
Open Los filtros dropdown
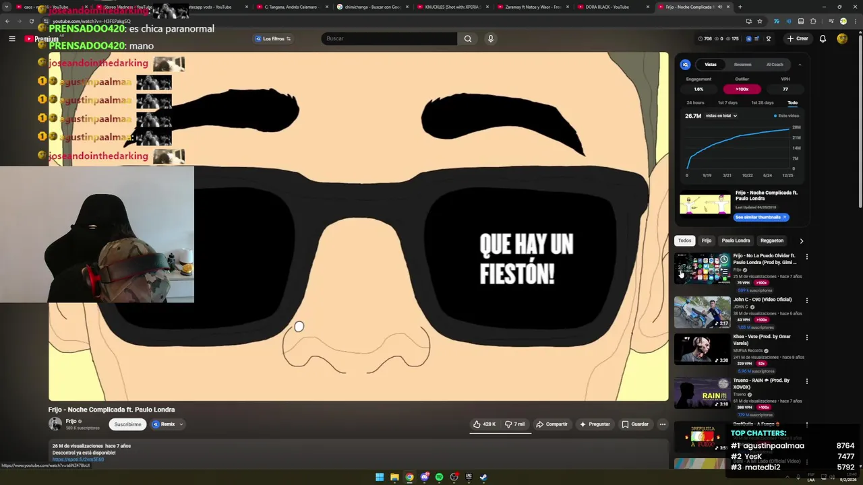click(x=273, y=38)
